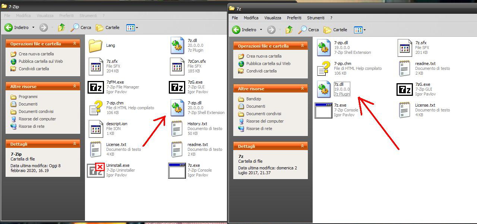Select Uninstall.exe uninstaller icon
The image size is (477, 224).
(x=96, y=170)
